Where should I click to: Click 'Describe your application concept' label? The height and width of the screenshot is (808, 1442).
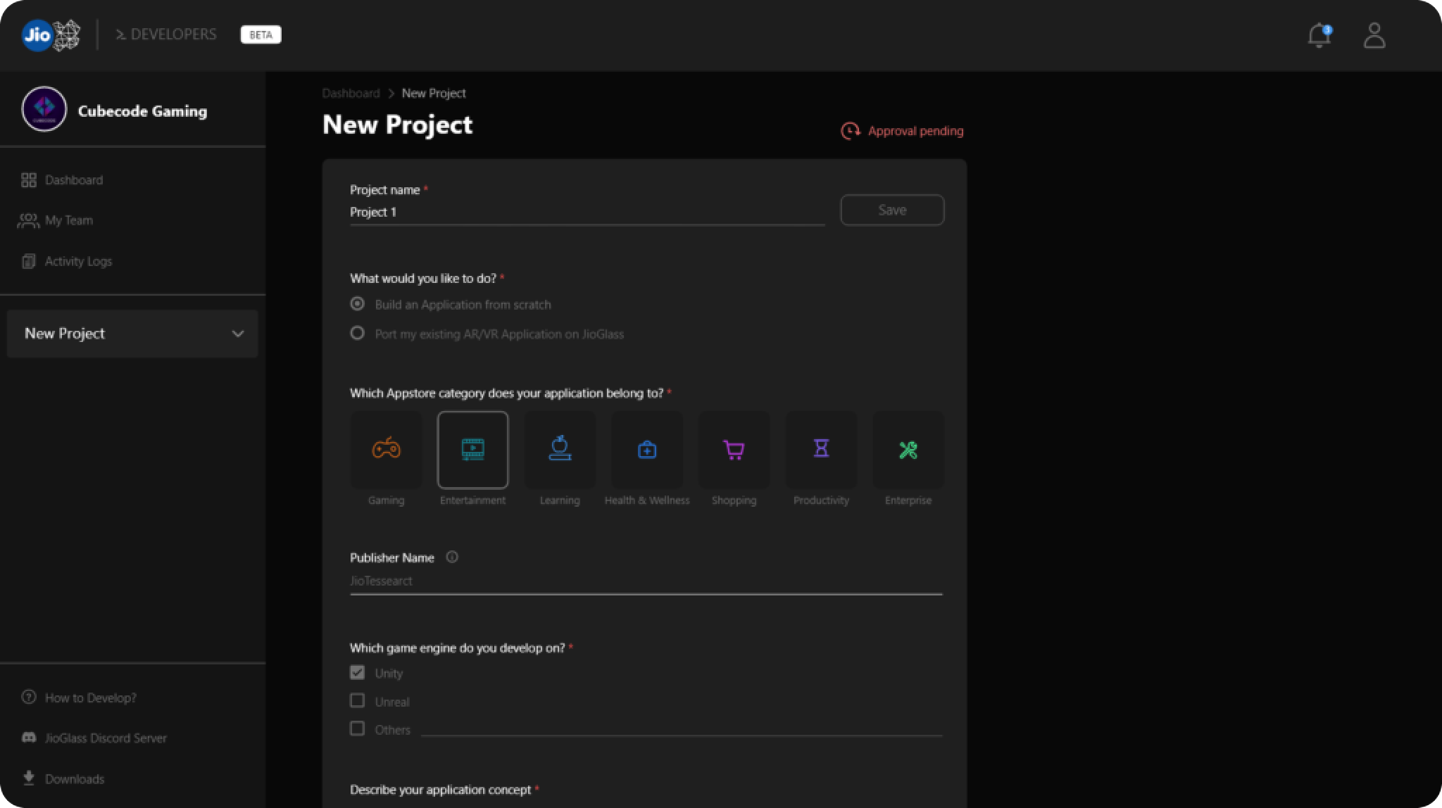440,790
